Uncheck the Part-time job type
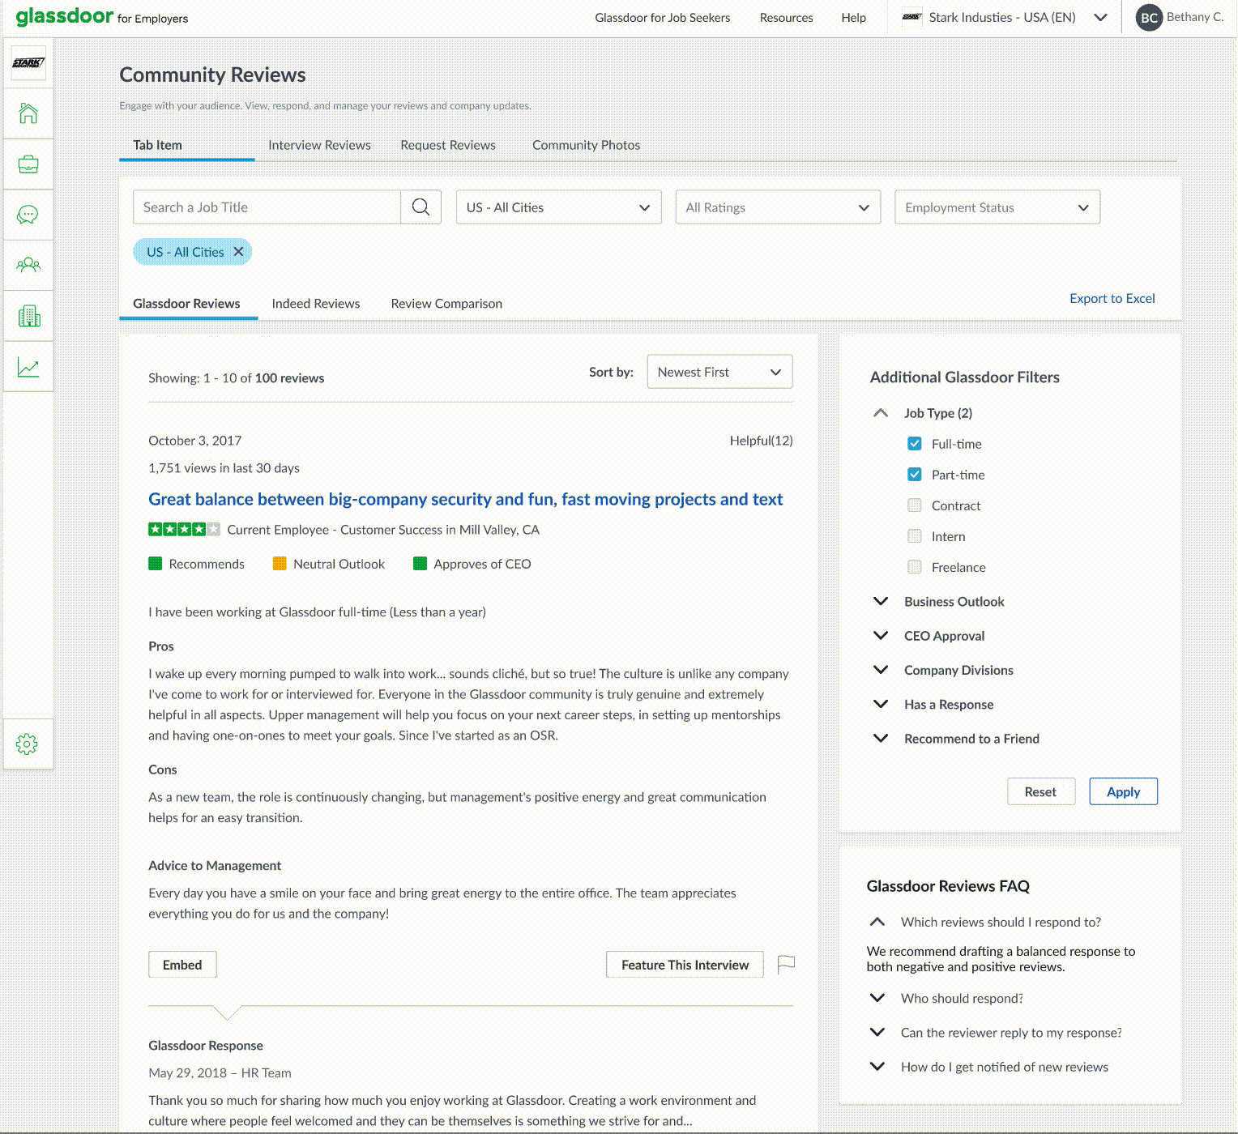 point(914,475)
